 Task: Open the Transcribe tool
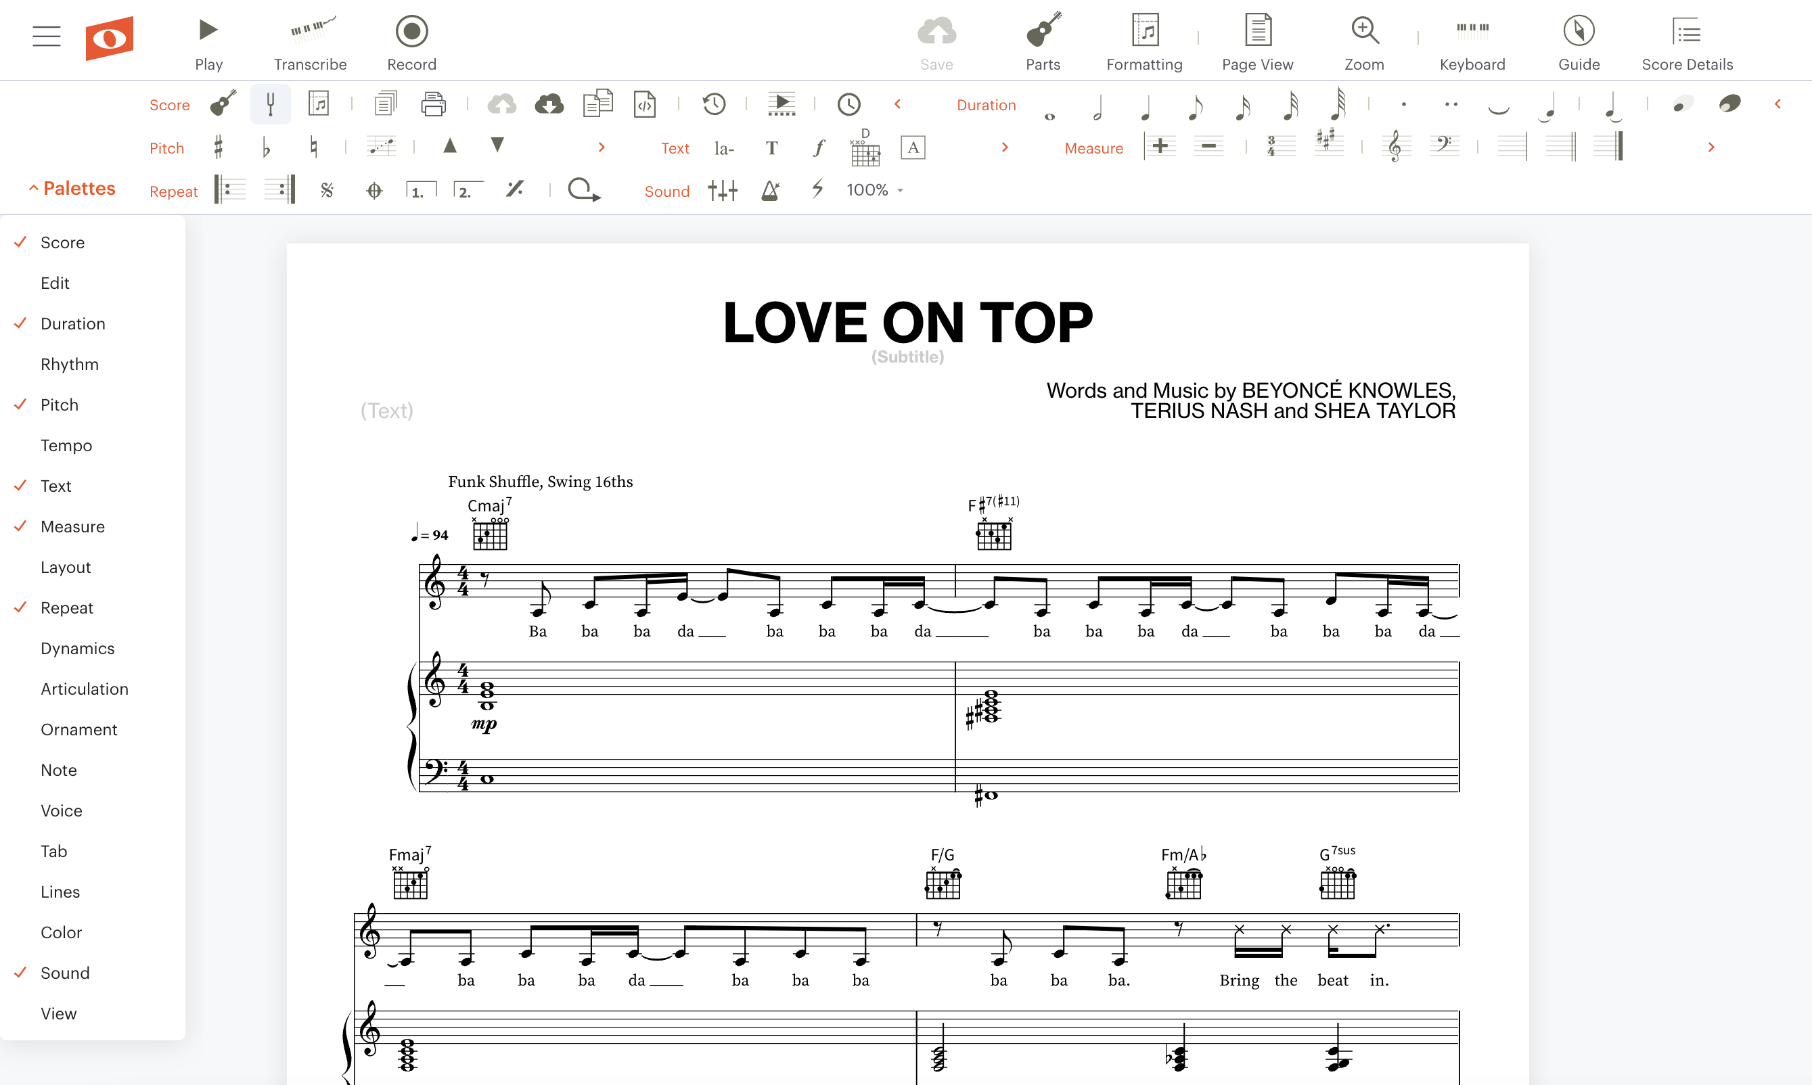click(311, 43)
